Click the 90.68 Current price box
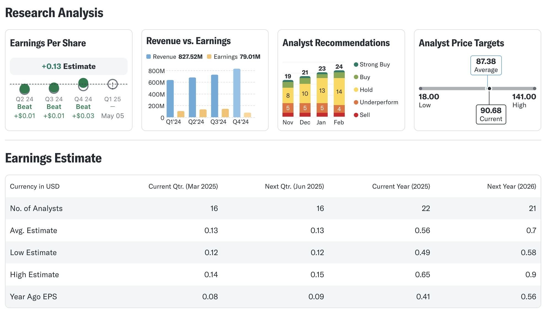 (x=491, y=114)
